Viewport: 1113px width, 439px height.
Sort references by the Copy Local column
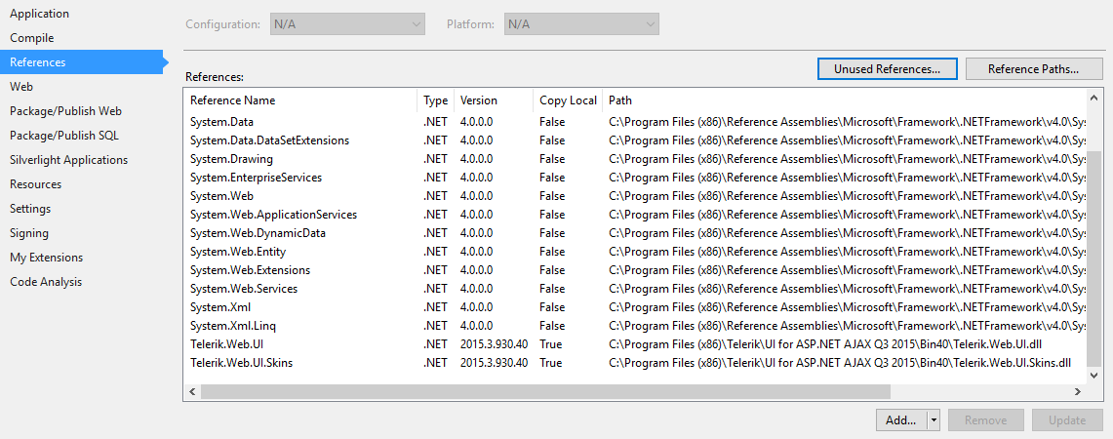point(568,100)
